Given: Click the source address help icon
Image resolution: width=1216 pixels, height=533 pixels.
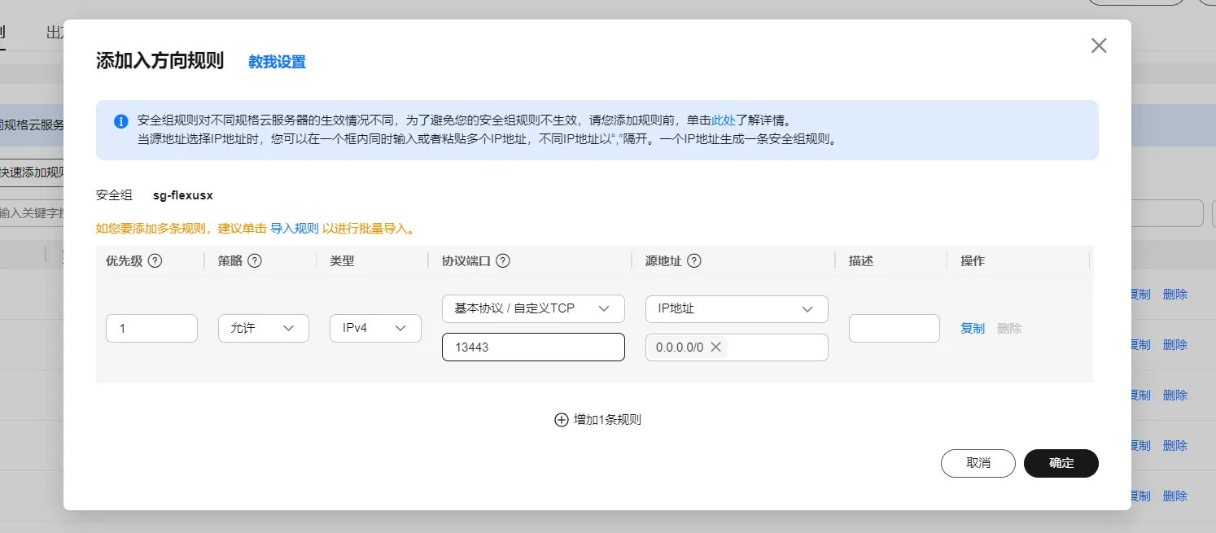Looking at the screenshot, I should pyautogui.click(x=694, y=261).
